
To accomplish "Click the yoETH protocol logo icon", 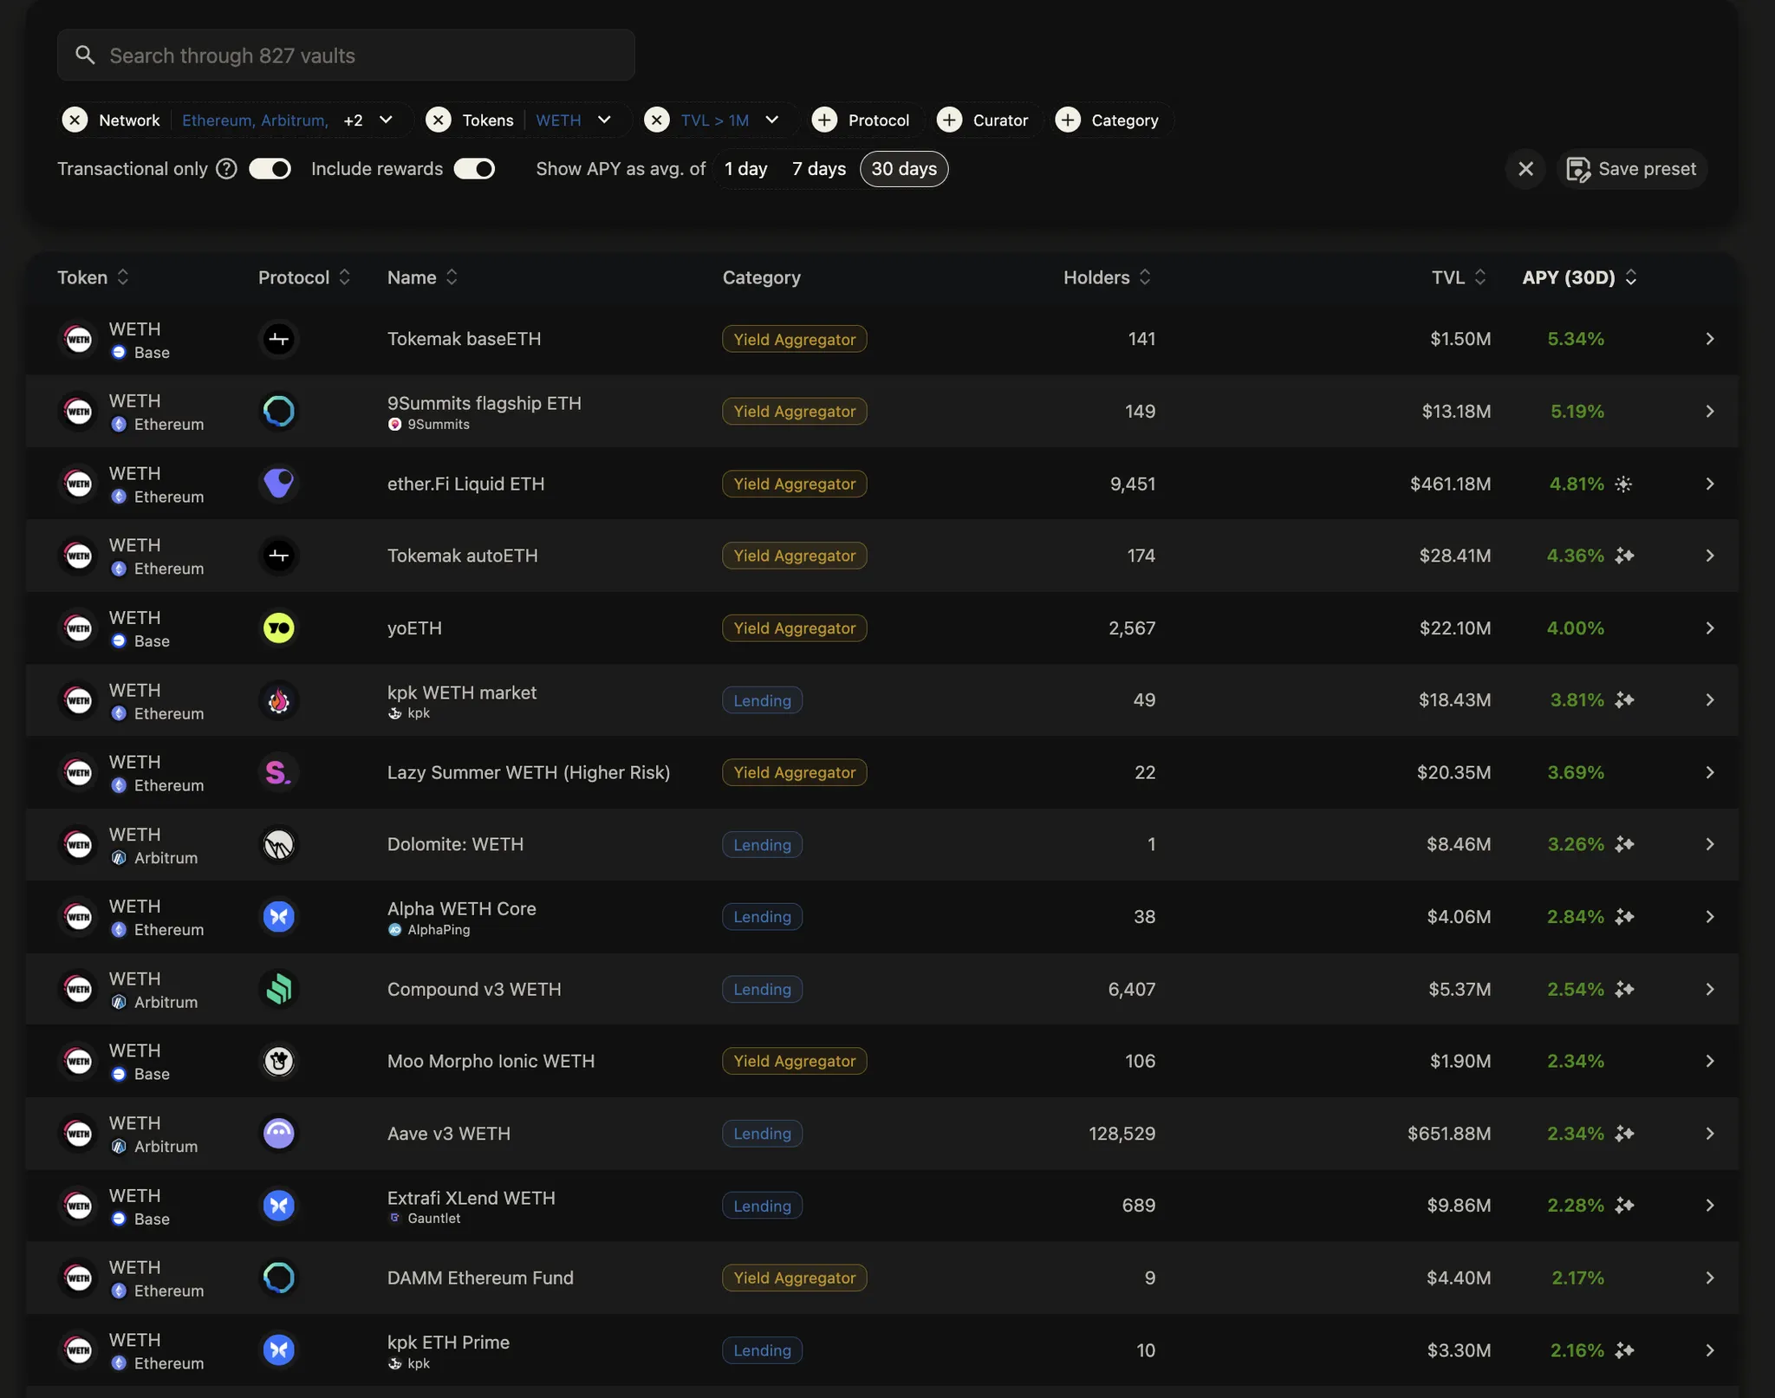I will point(278,627).
